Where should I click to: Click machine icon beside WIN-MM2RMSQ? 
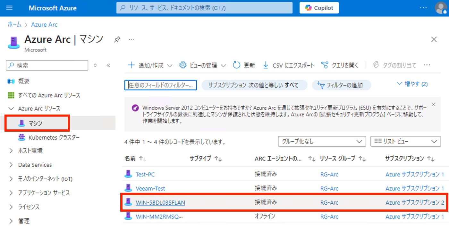point(128,216)
